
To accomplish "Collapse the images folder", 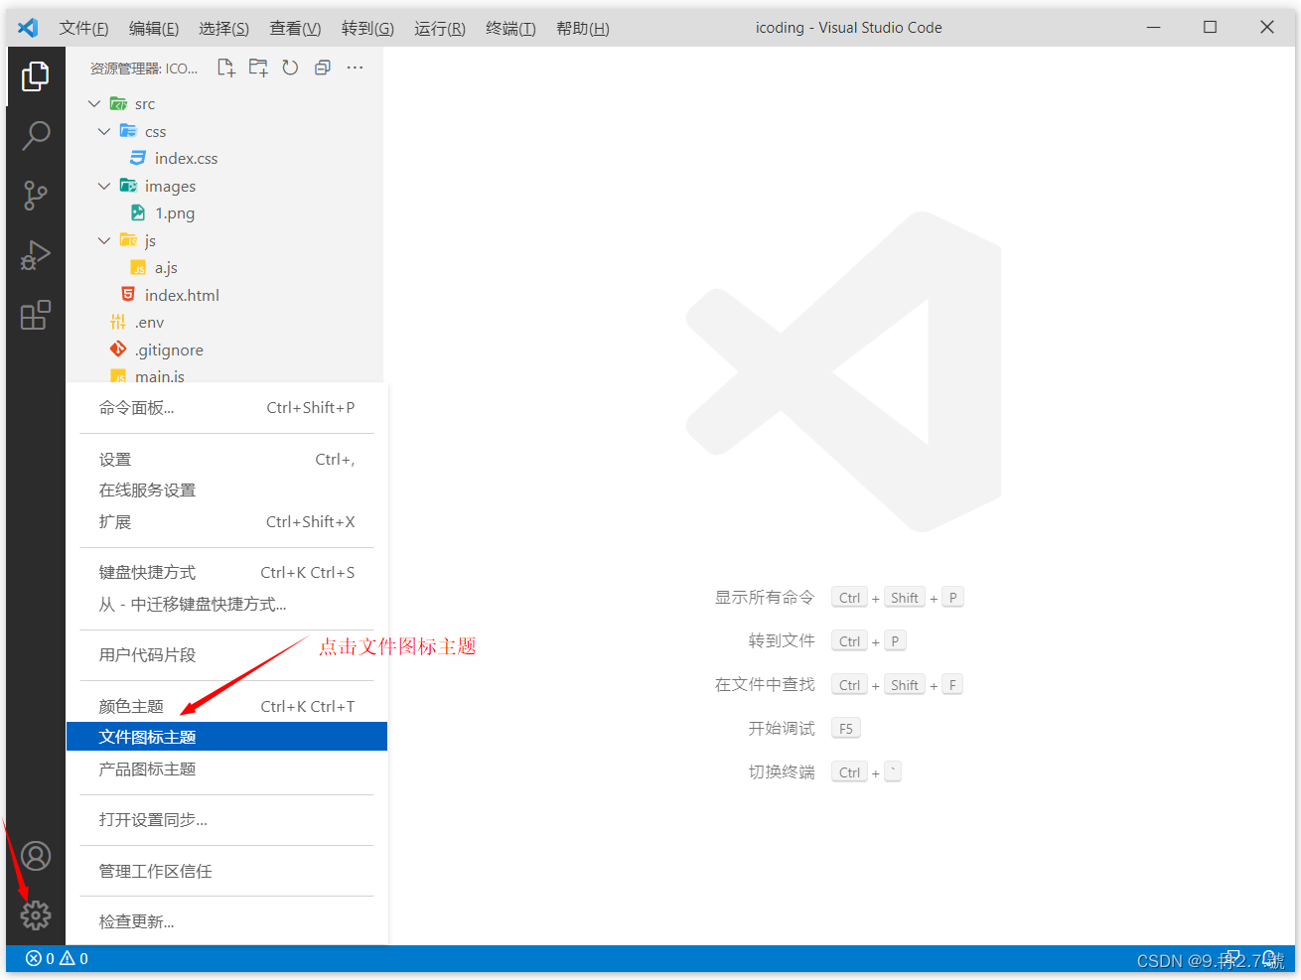I will [104, 186].
